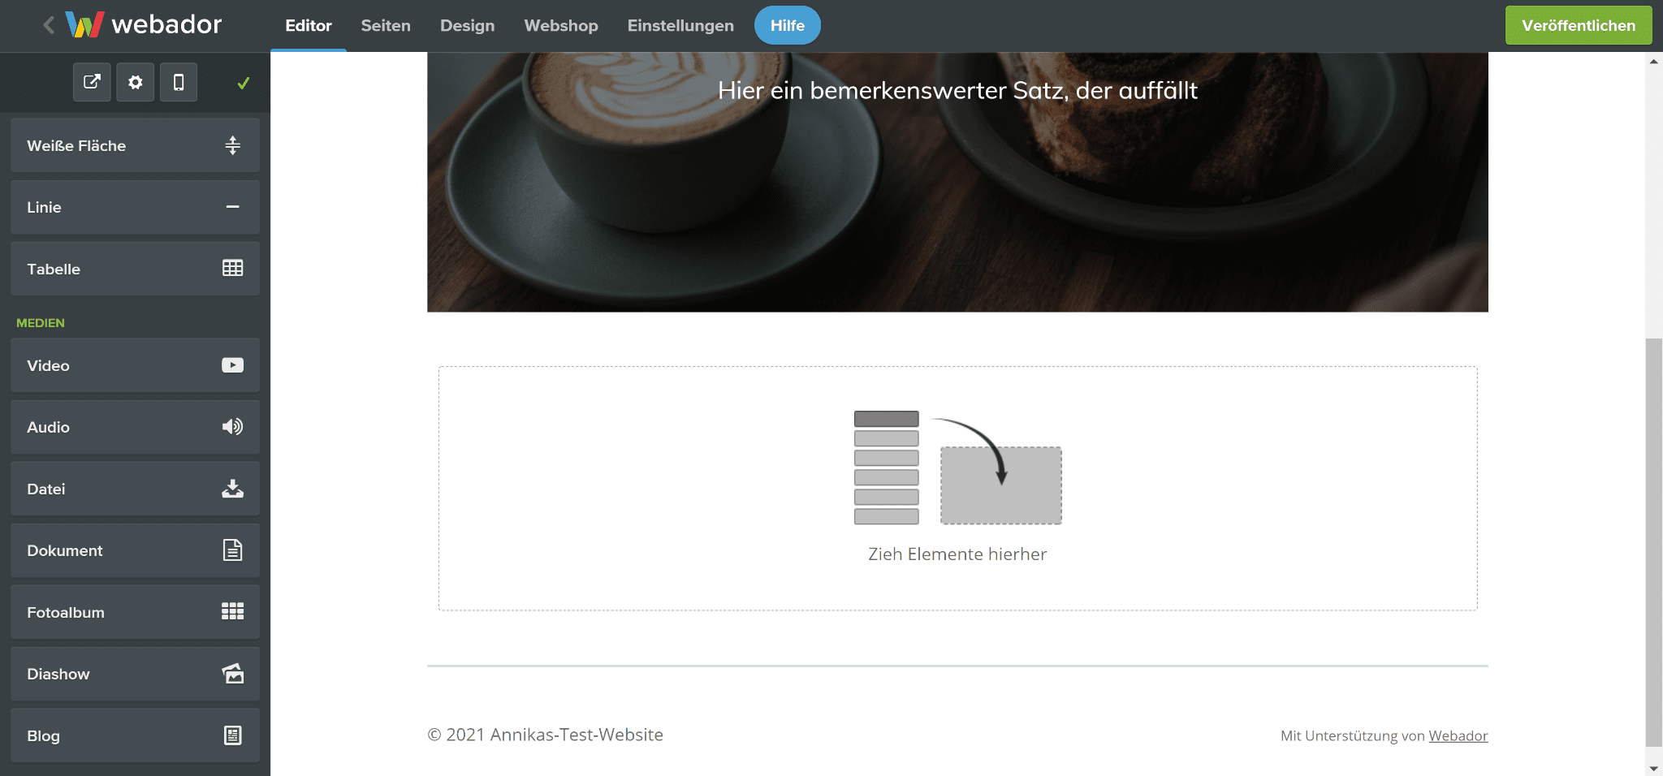Switch to the Design tab
1663x776 pixels.
pos(468,26)
